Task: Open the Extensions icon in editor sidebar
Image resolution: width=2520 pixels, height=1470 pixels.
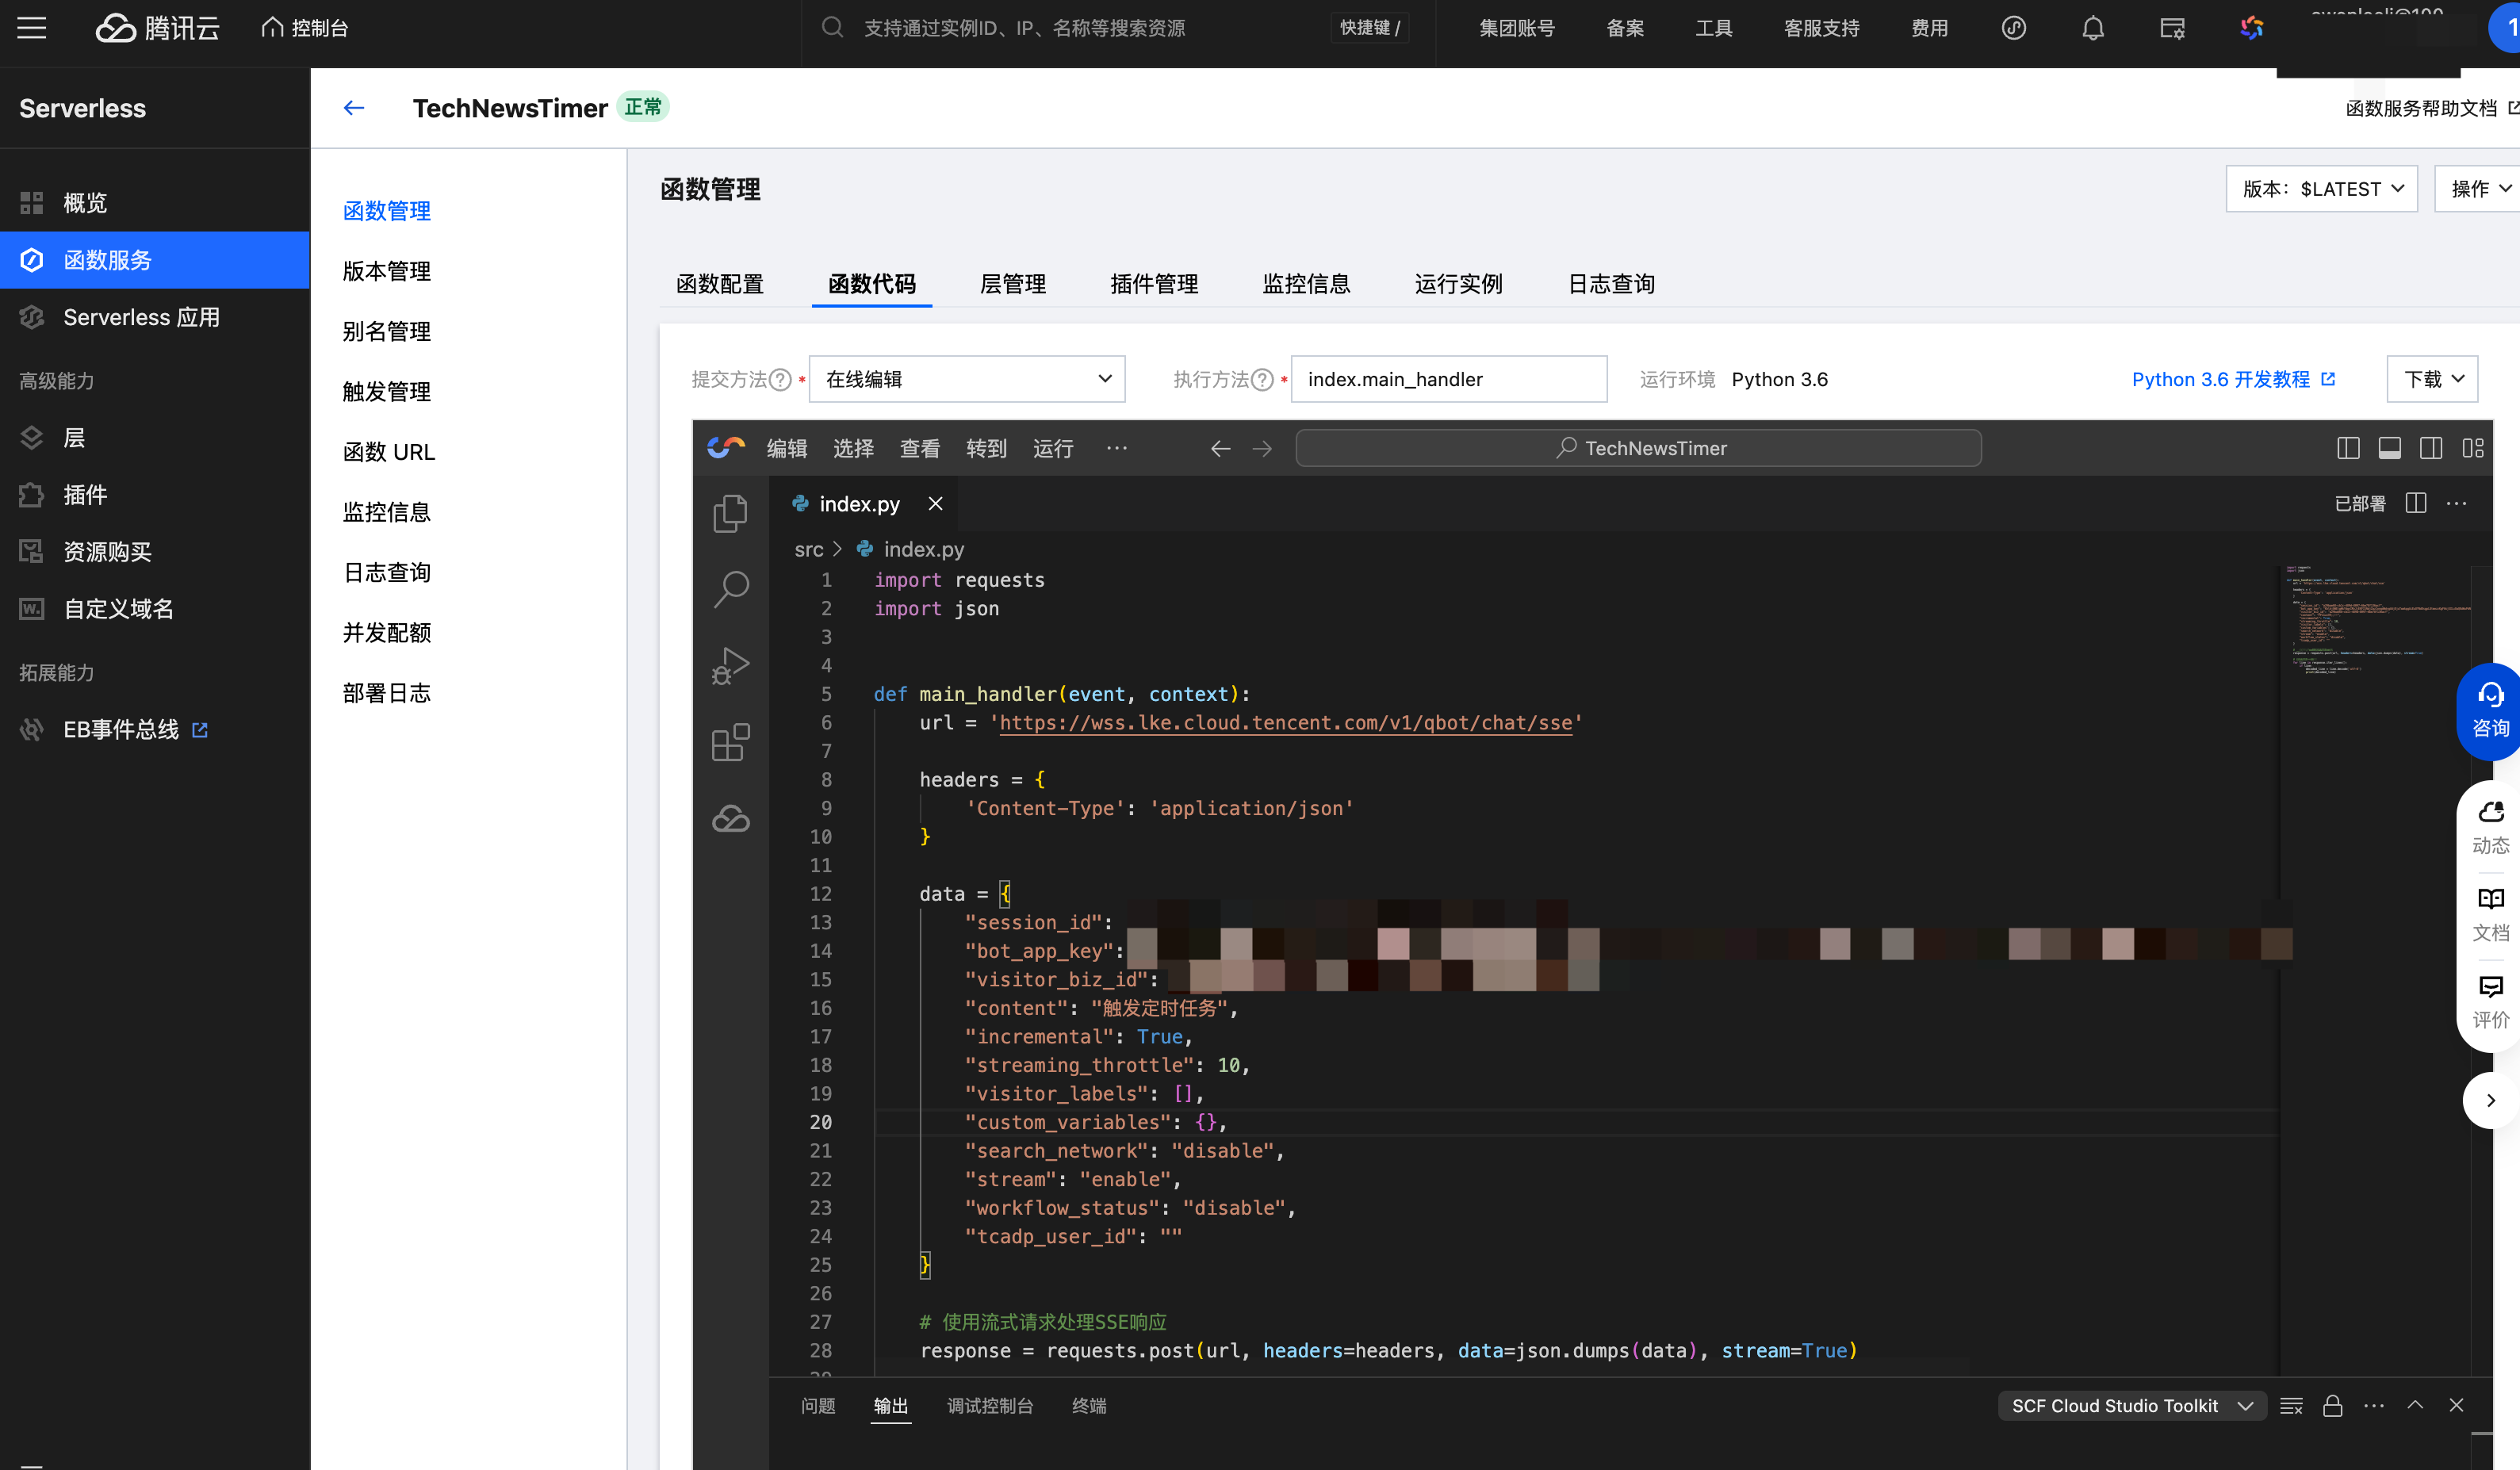Action: tap(730, 743)
